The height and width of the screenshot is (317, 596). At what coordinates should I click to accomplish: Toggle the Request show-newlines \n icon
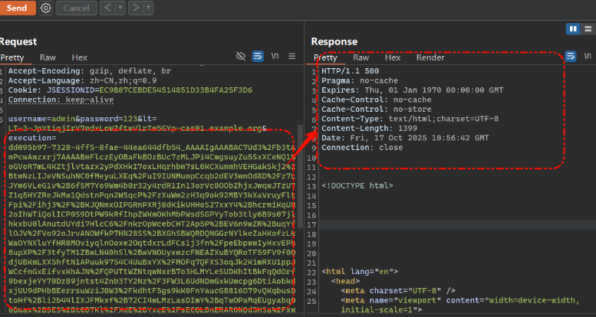(x=275, y=56)
